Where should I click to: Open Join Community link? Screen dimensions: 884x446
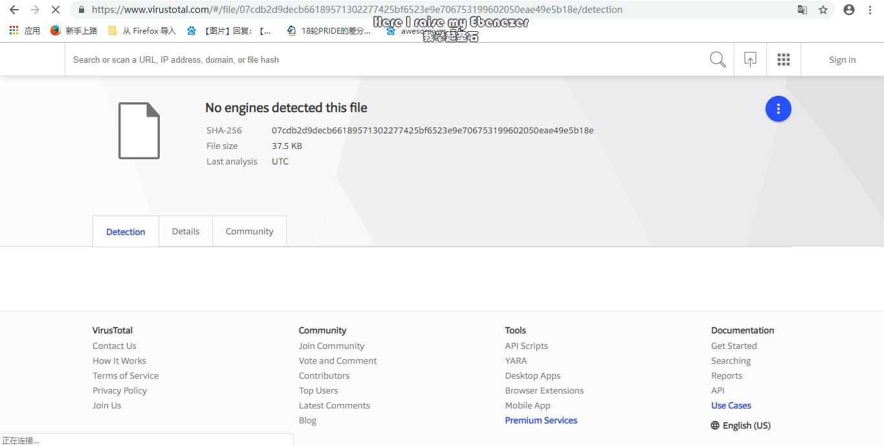pos(331,346)
